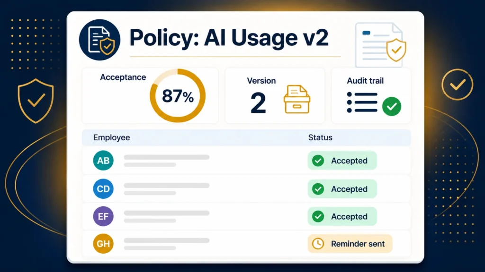Viewport: 485px width, 272px height.
Task: Click the Accepted badge in EF row
Action: click(x=342, y=216)
